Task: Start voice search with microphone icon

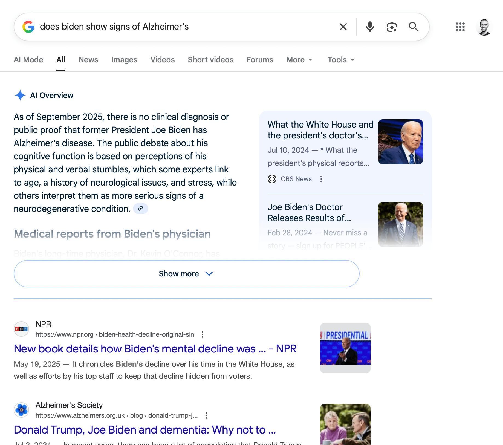Action: point(370,27)
